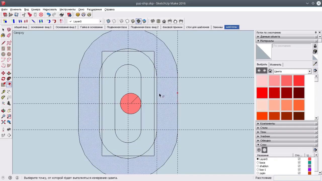Viewport: 322px width, 181px height.
Task: Toggle visibility checkbox for basa layer
Action: 299,163
